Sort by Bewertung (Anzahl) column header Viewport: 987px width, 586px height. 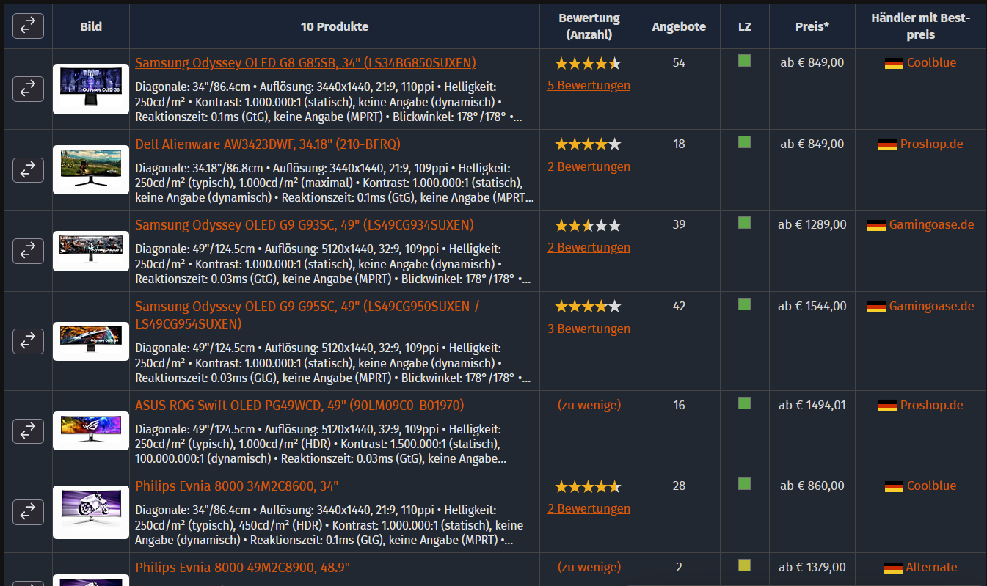click(x=589, y=26)
